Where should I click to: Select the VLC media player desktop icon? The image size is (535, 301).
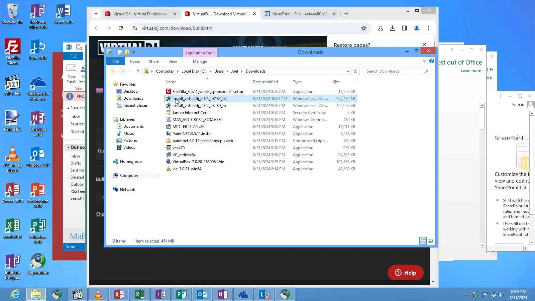pyautogui.click(x=13, y=159)
